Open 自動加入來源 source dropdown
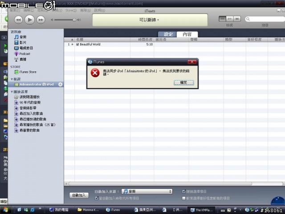The width and height of the screenshot is (285, 214). pos(147,191)
